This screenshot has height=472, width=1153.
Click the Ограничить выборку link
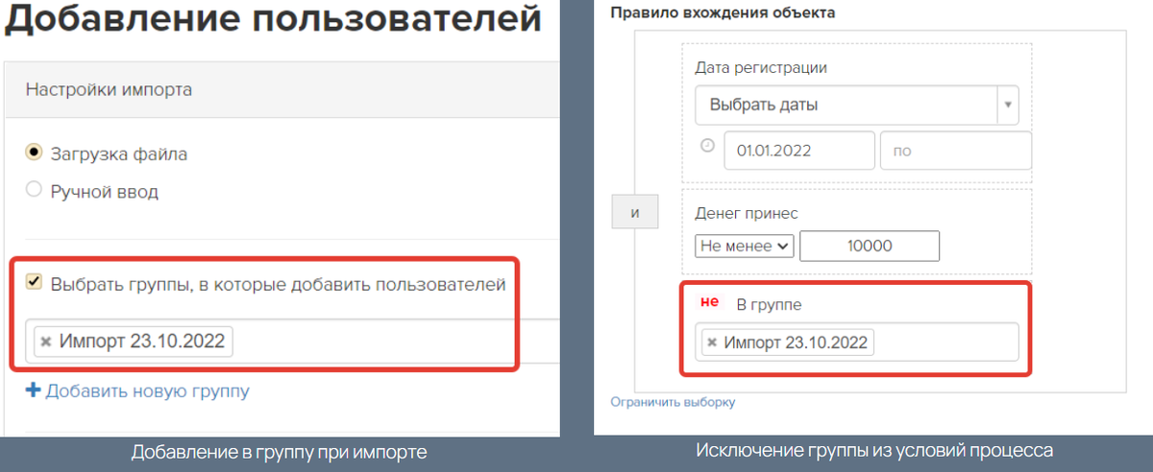tap(673, 402)
